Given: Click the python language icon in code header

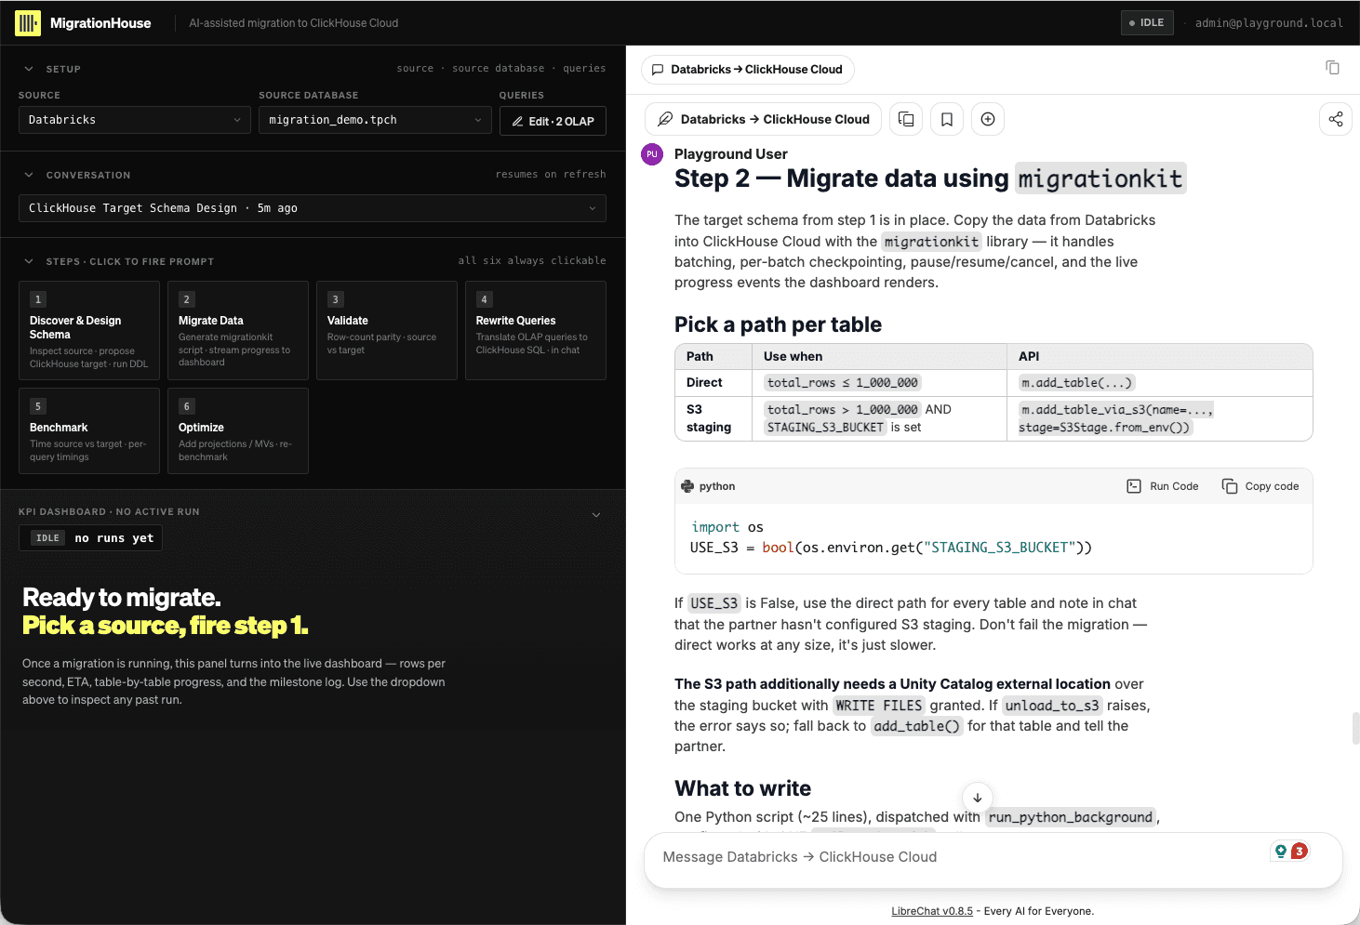Looking at the screenshot, I should [x=687, y=486].
